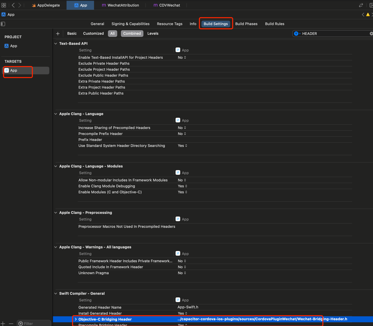Show Customized build settings

click(x=93, y=33)
